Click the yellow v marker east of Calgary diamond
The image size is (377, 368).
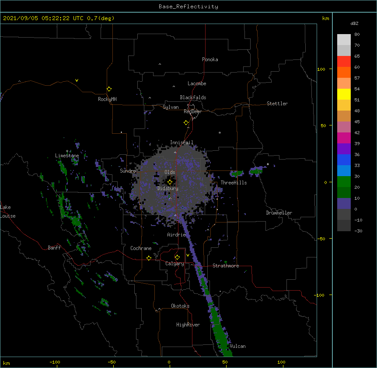[x=188, y=255]
